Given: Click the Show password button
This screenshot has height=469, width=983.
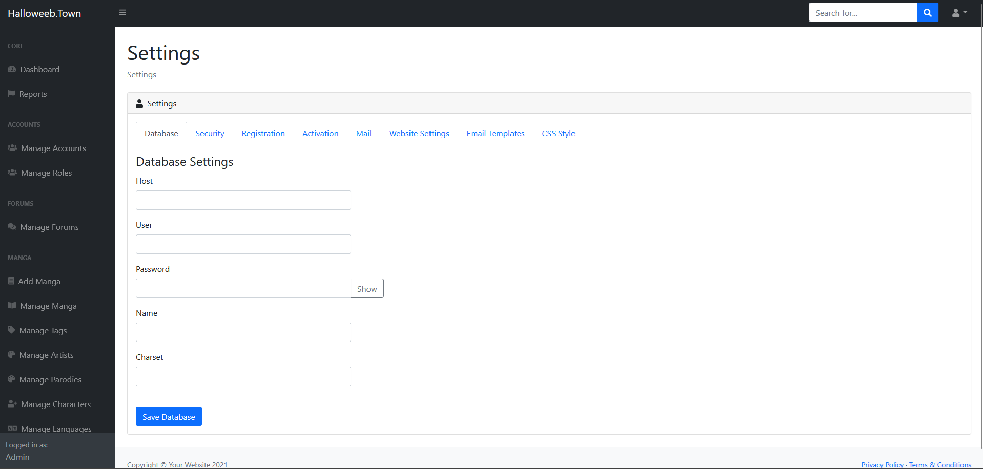Looking at the screenshot, I should tap(367, 288).
